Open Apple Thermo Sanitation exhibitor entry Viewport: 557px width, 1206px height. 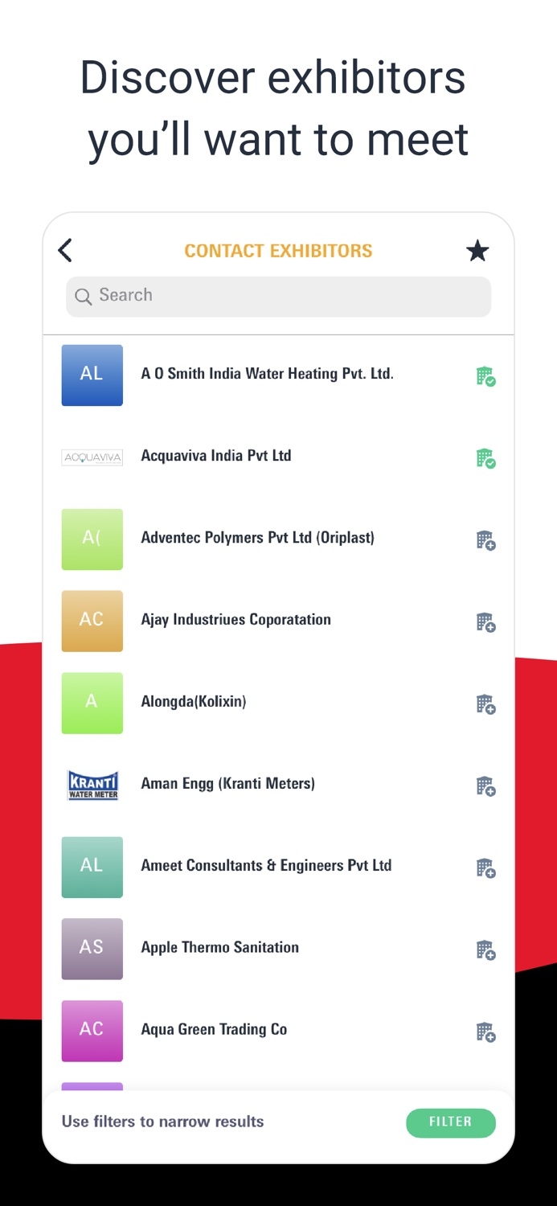coord(219,947)
